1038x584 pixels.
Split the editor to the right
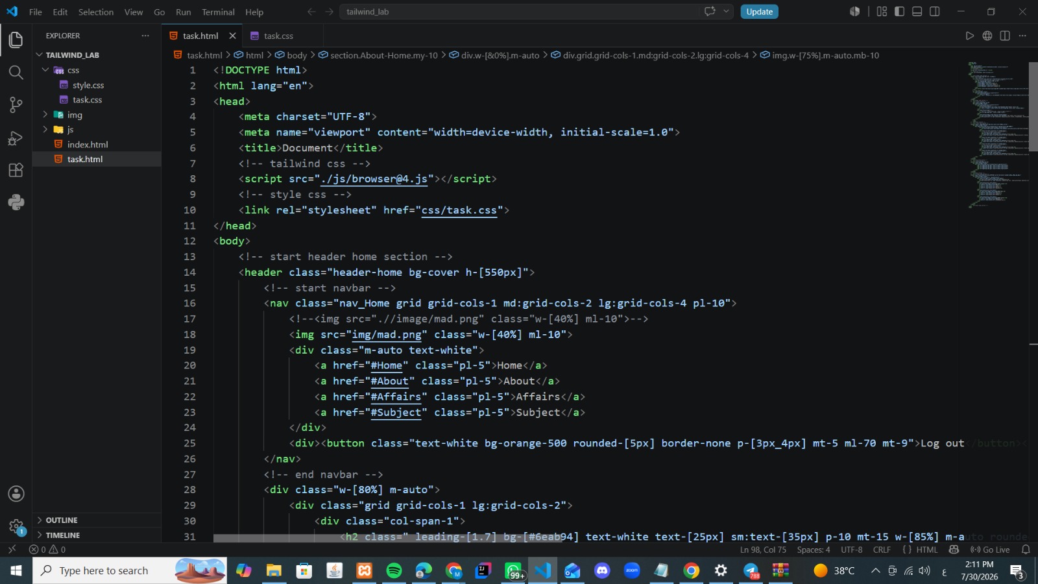pos(1005,36)
